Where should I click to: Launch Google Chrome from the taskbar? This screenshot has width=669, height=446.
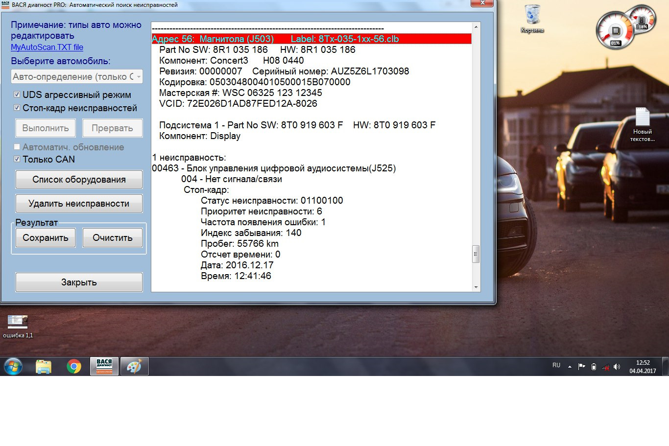coord(74,366)
